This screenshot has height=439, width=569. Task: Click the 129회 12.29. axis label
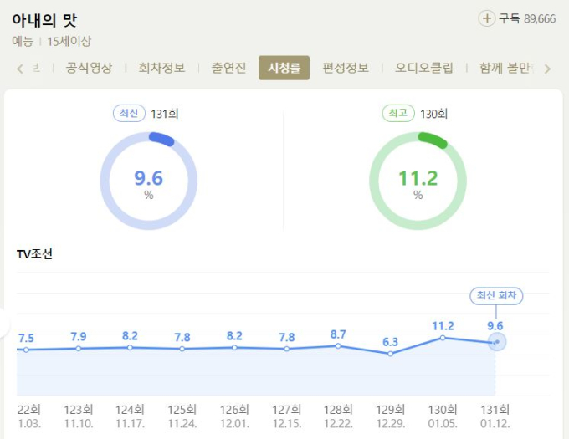[391, 416]
